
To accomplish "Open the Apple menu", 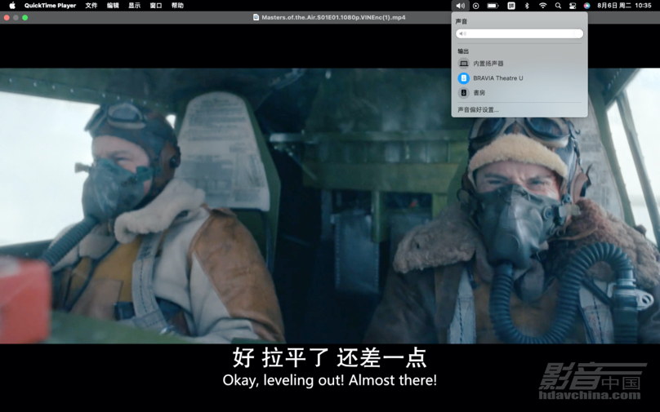I will pos(12,6).
